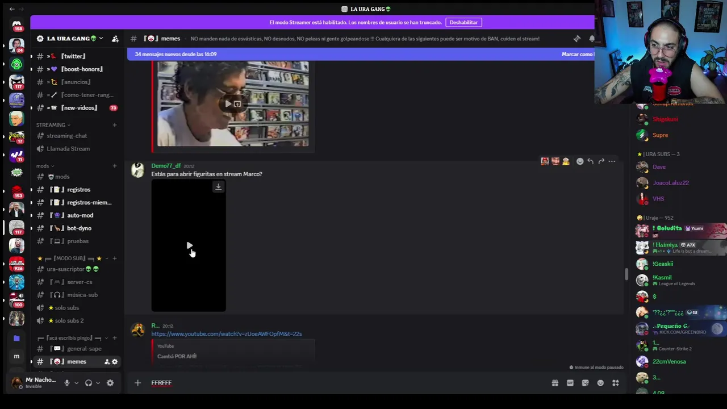This screenshot has width=727, height=409.
Task: Open the emoji picker in message bar
Action: [600, 383]
